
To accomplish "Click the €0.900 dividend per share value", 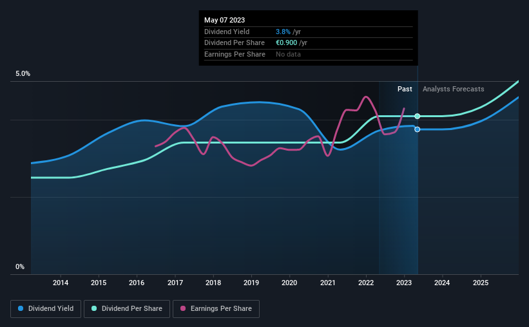I will pos(287,43).
